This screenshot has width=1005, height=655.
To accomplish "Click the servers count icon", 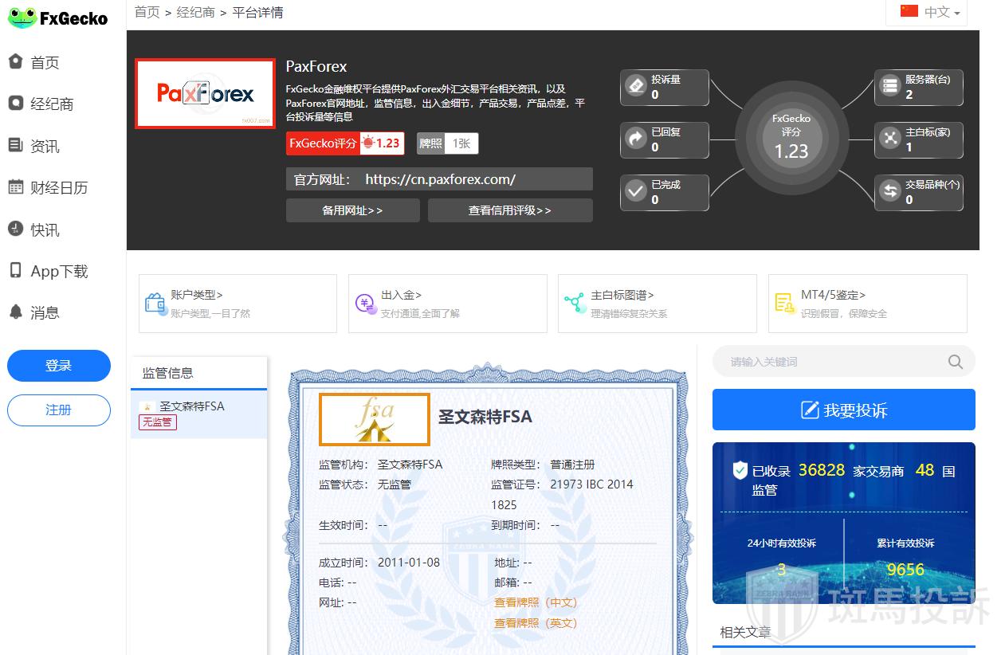I will [x=889, y=86].
